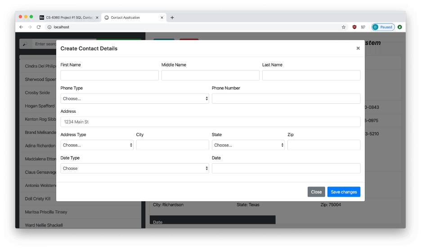
Task: Open the State dropdown
Action: point(248,145)
